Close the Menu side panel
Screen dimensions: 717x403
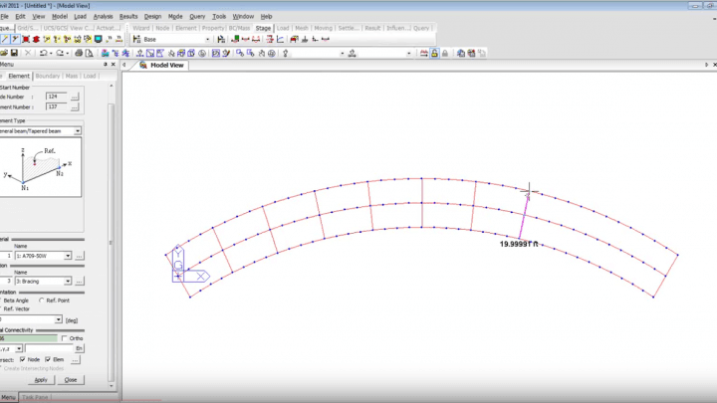coord(114,65)
